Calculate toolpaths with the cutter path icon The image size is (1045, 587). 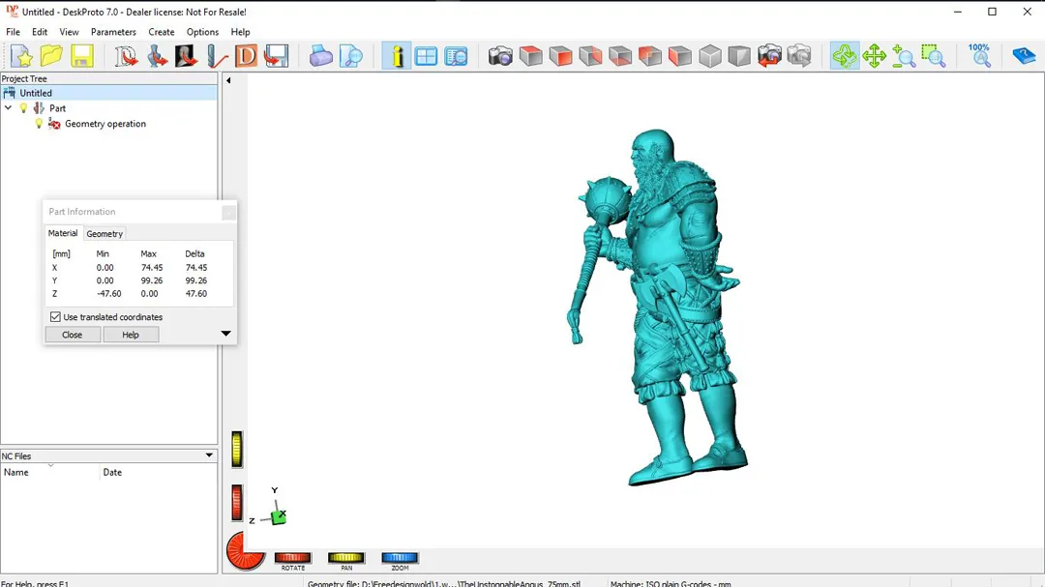coord(217,56)
